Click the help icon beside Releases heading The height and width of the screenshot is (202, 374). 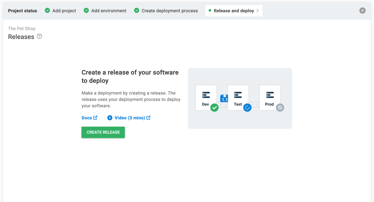[x=39, y=37]
